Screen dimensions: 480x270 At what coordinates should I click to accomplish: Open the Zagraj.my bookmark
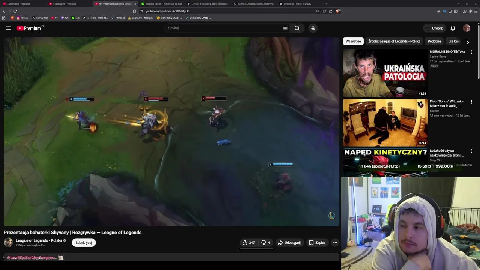(141, 18)
